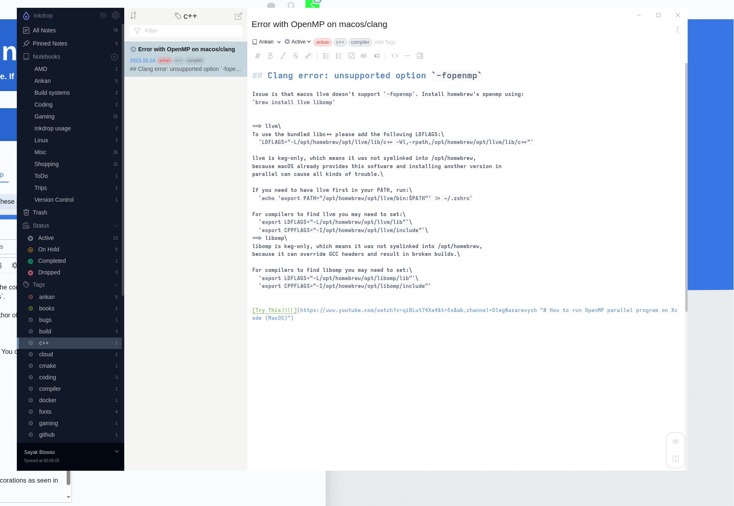Toggle preview mode with the eye icon
The image size is (734, 506).
(676, 442)
